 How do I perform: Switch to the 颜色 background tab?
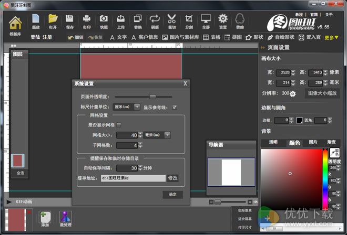(x=294, y=143)
